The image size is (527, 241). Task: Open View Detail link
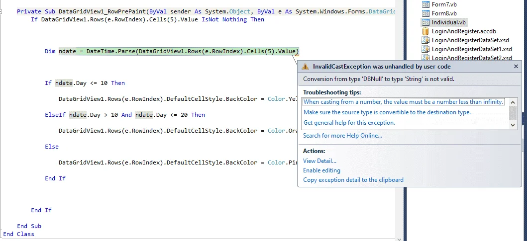pos(319,161)
